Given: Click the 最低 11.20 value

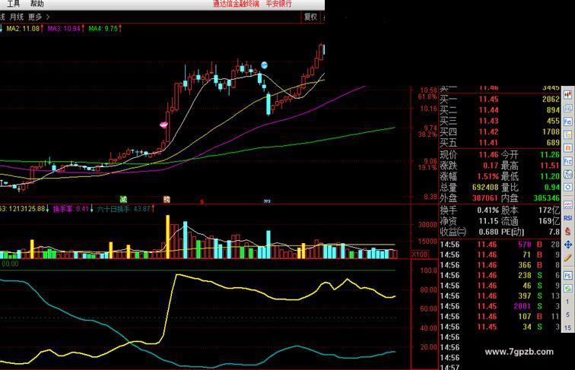Looking at the screenshot, I should click(550, 176).
